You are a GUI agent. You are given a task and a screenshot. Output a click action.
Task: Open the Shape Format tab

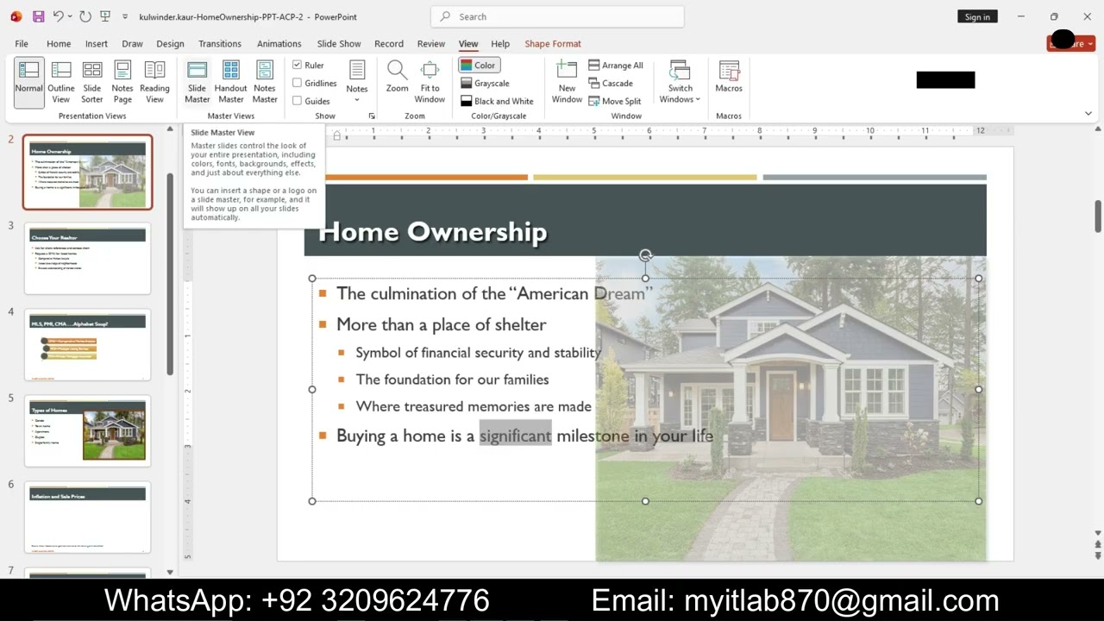(x=553, y=43)
